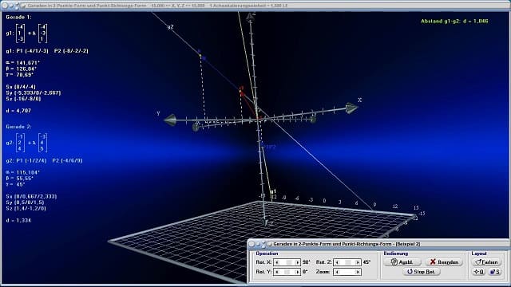Click the Rot. X slider thumb
Image resolution: width=511 pixels, height=287 pixels.
pos(288,262)
